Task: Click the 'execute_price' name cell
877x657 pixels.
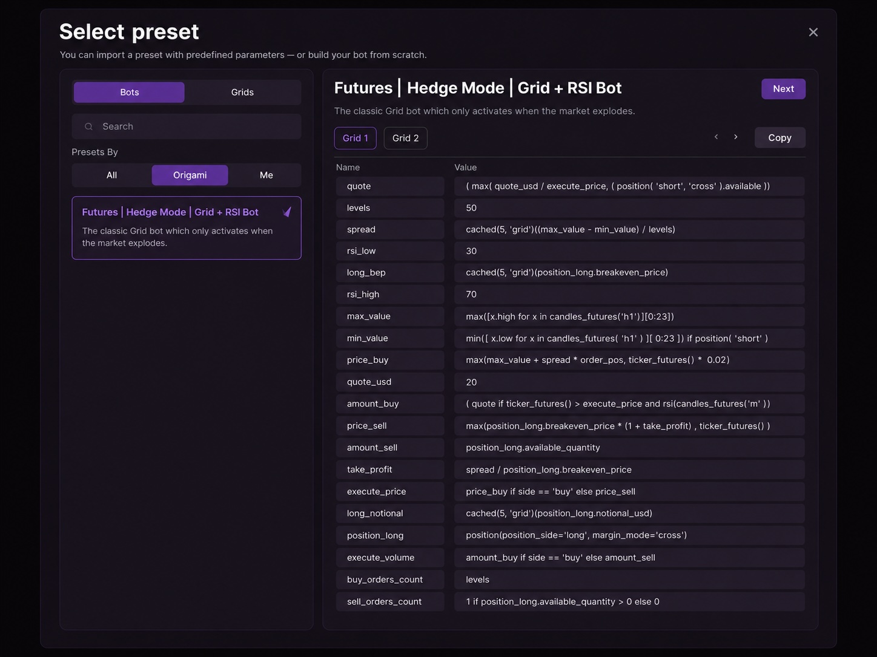Action: pyautogui.click(x=390, y=491)
